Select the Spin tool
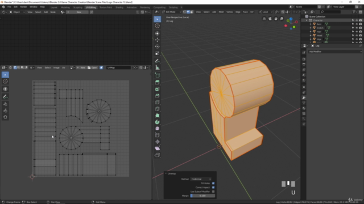 158,122
